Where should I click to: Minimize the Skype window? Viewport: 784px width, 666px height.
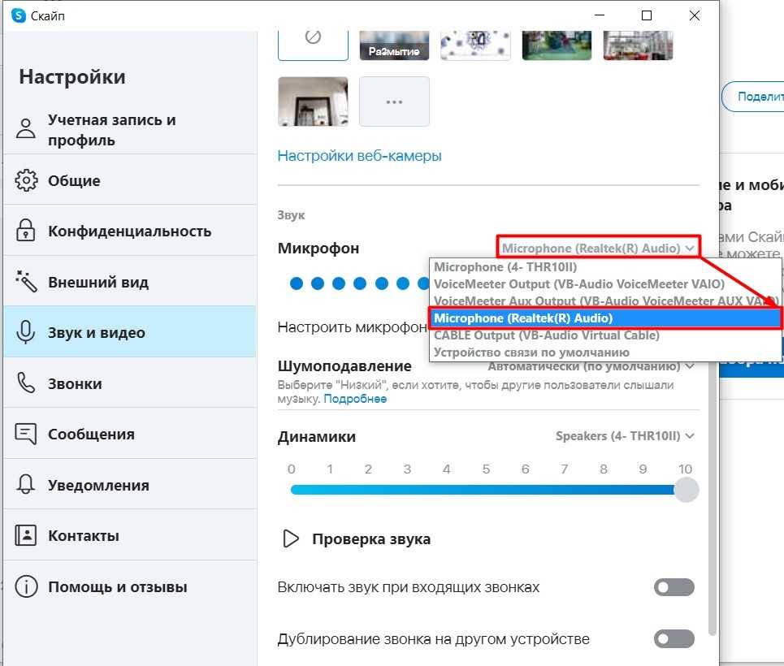click(600, 15)
